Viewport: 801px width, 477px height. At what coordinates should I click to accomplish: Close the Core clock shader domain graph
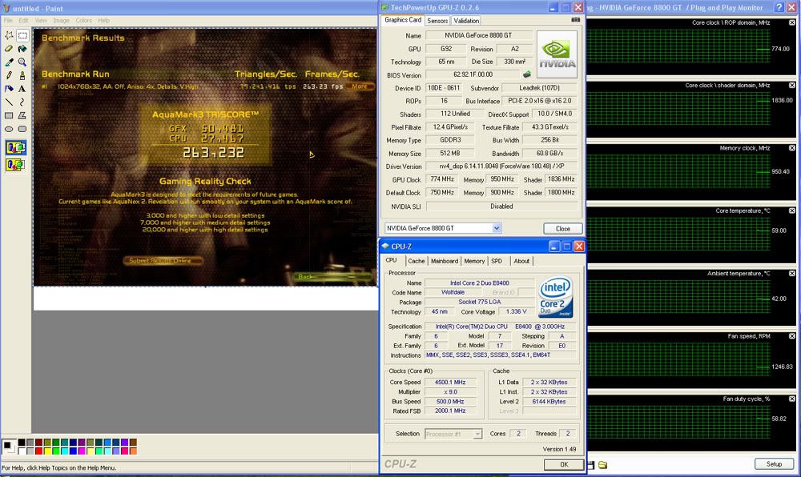pos(792,85)
